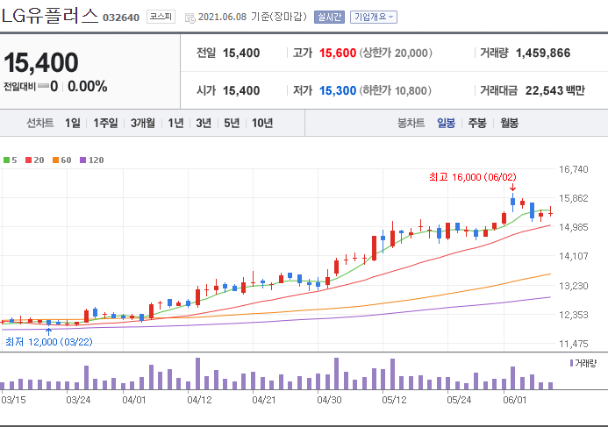Viewport: 608px width, 427px height.
Task: Switch to 주봉 weekly candle chart
Action: coord(477,124)
